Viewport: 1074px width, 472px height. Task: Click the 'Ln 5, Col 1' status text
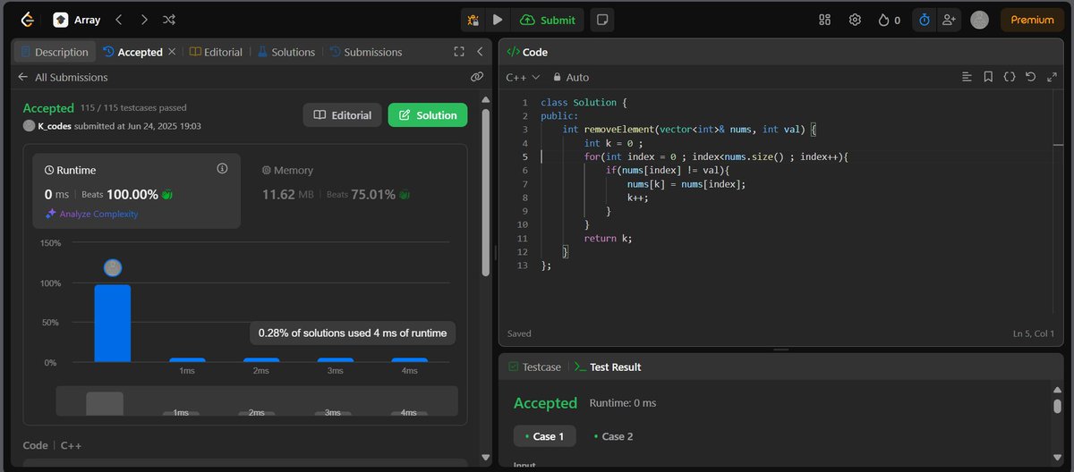coord(1033,333)
